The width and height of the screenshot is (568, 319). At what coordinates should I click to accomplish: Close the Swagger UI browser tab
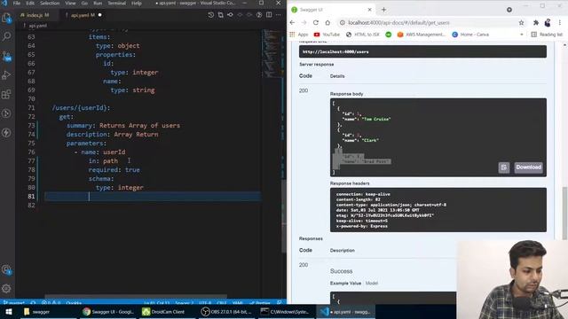[x=369, y=10]
